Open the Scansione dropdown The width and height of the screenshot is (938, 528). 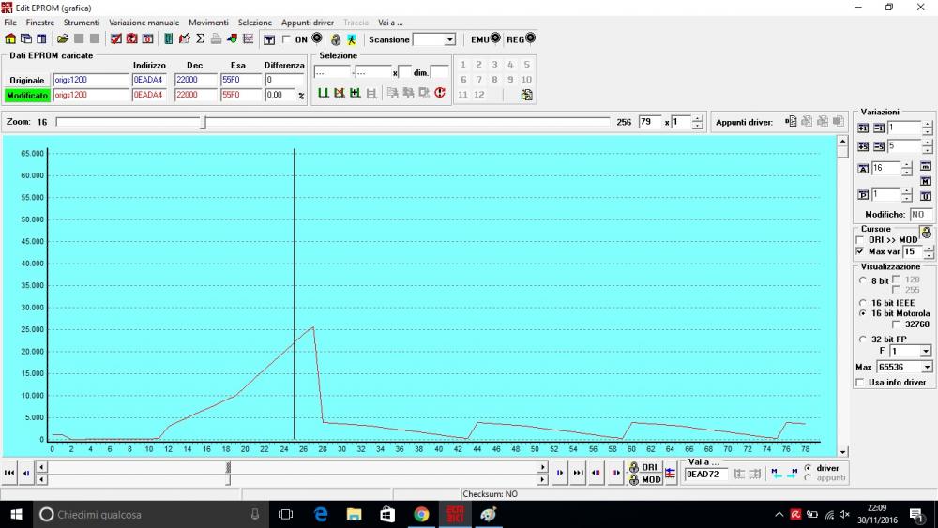[449, 39]
